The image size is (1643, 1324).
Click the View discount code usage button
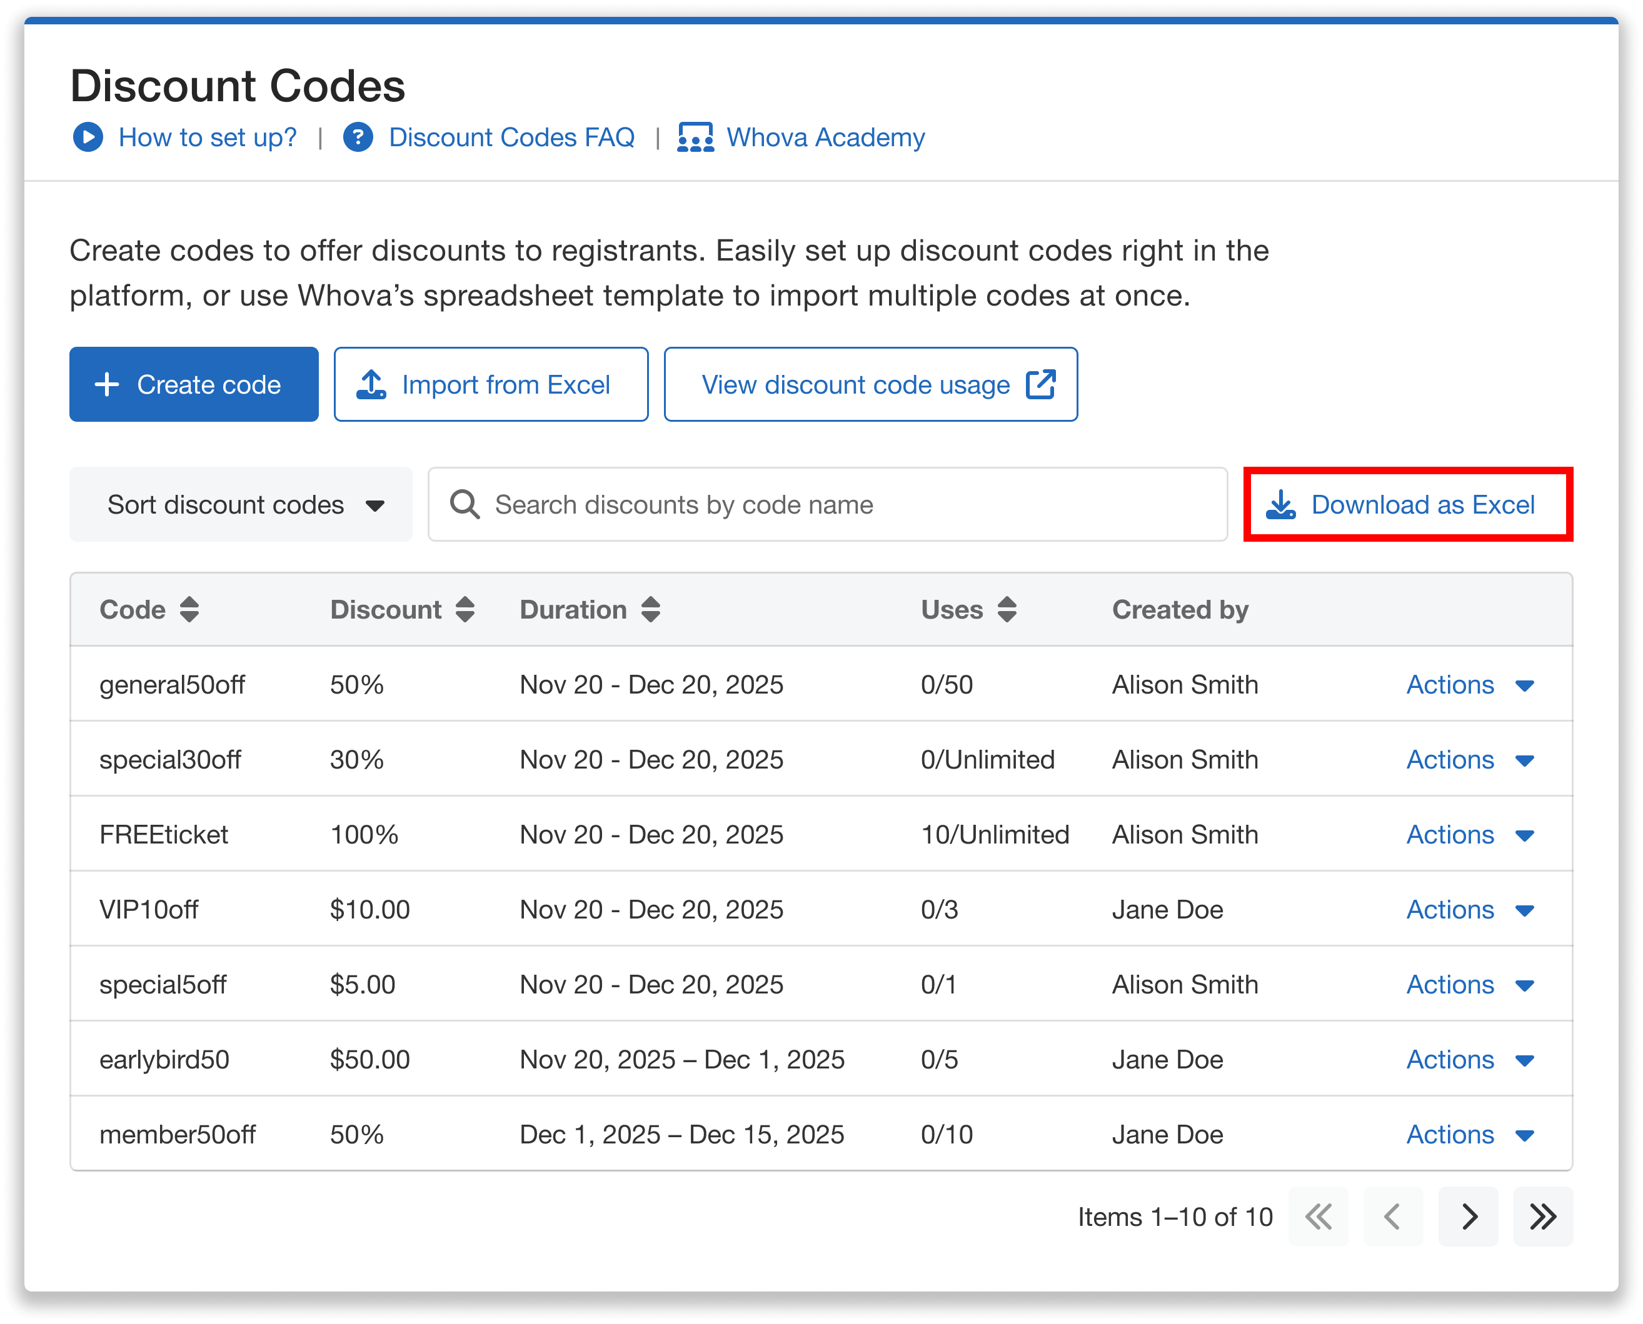(870, 384)
